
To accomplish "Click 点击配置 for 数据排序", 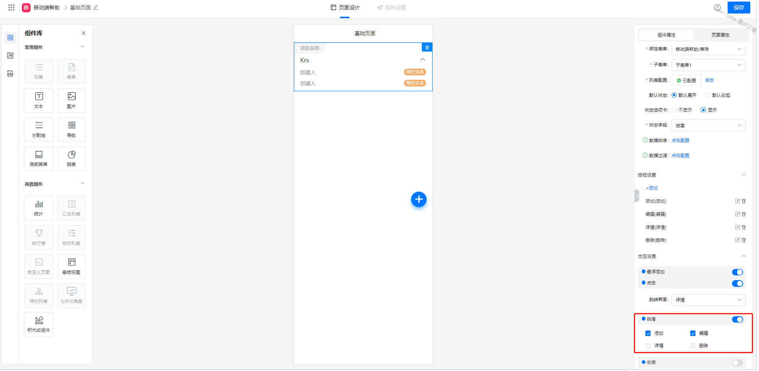I will (680, 140).
